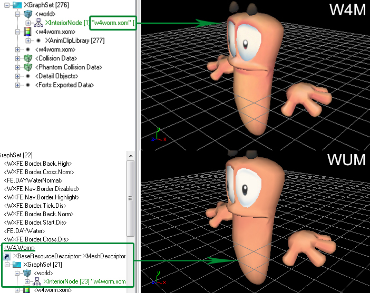Click the bullet icon beside XAnimClipLibrary [277]
This screenshot has height=293, width=370.
38,41
